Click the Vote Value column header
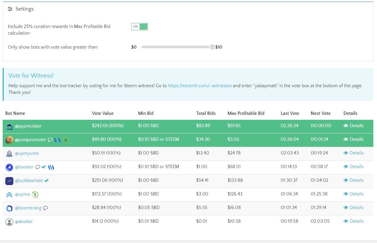The image size is (377, 243). pyautogui.click(x=103, y=114)
